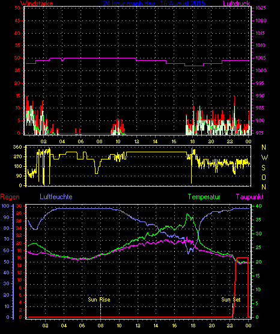Screen dimensions: 280x334
Task: Click the 45 wind strength axis value
Action: (x=17, y=20)
